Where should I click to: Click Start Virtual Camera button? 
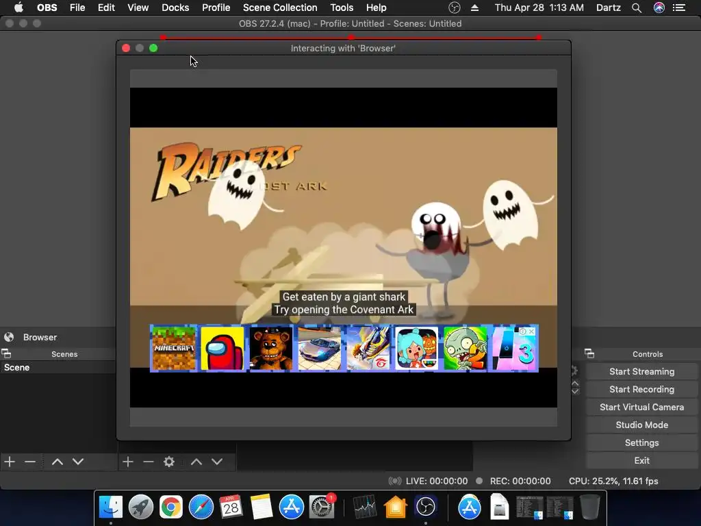[x=641, y=407]
